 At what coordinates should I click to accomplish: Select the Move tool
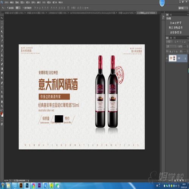(2, 18)
